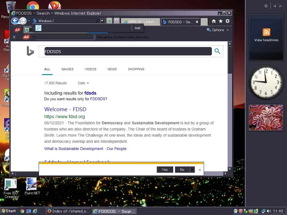Click the address bar magnifier search icon
Viewport: 287px width, 215px height.
[x=98, y=21]
